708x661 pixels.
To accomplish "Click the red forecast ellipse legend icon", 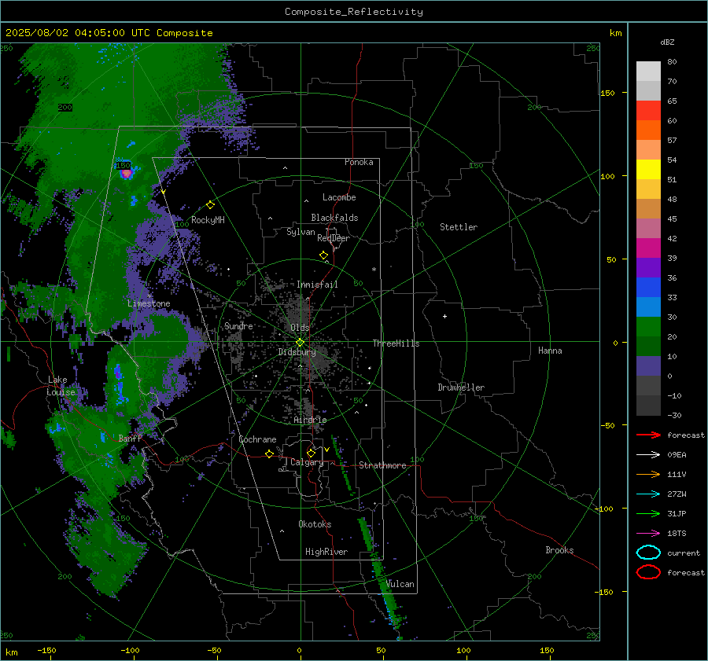I will (648, 572).
